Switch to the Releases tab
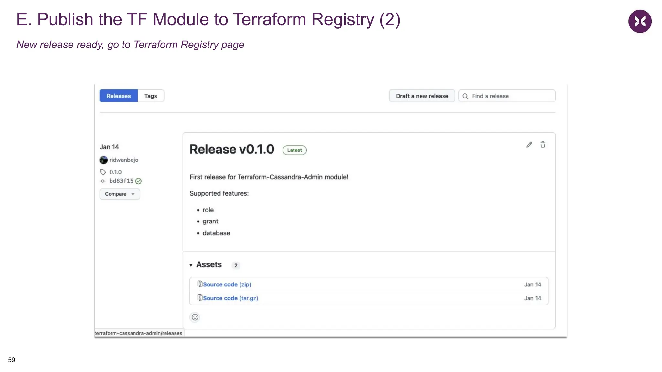Screen dimensions: 662x372 click(119, 96)
